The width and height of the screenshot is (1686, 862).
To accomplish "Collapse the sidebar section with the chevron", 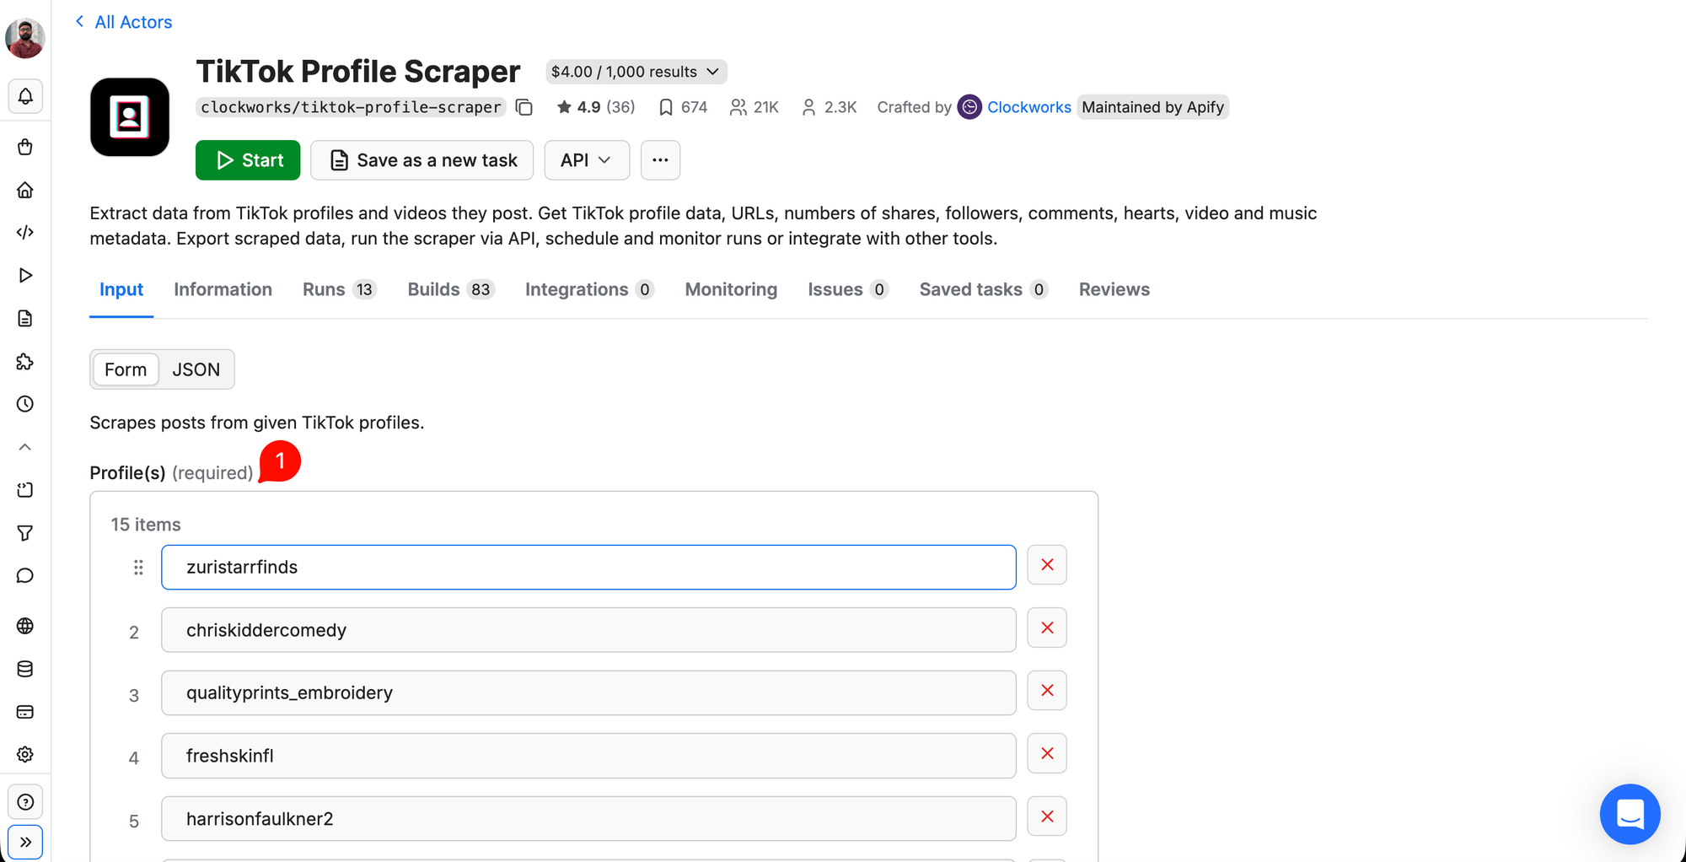I will click(25, 446).
